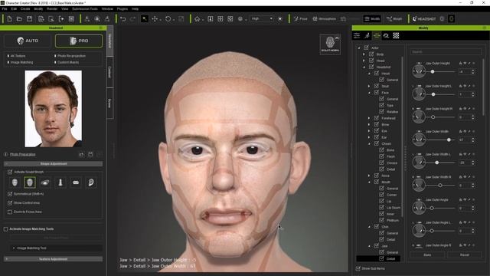
Task: Select the ear sculpt morph region icon
Action: click(x=90, y=182)
